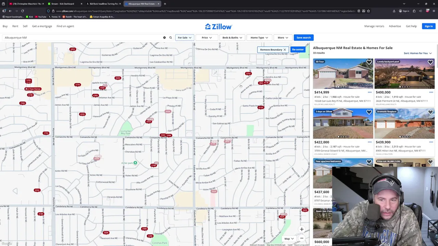Viewport: 438px width, 246px height.
Task: Zoom in on the map
Action: coord(301,230)
